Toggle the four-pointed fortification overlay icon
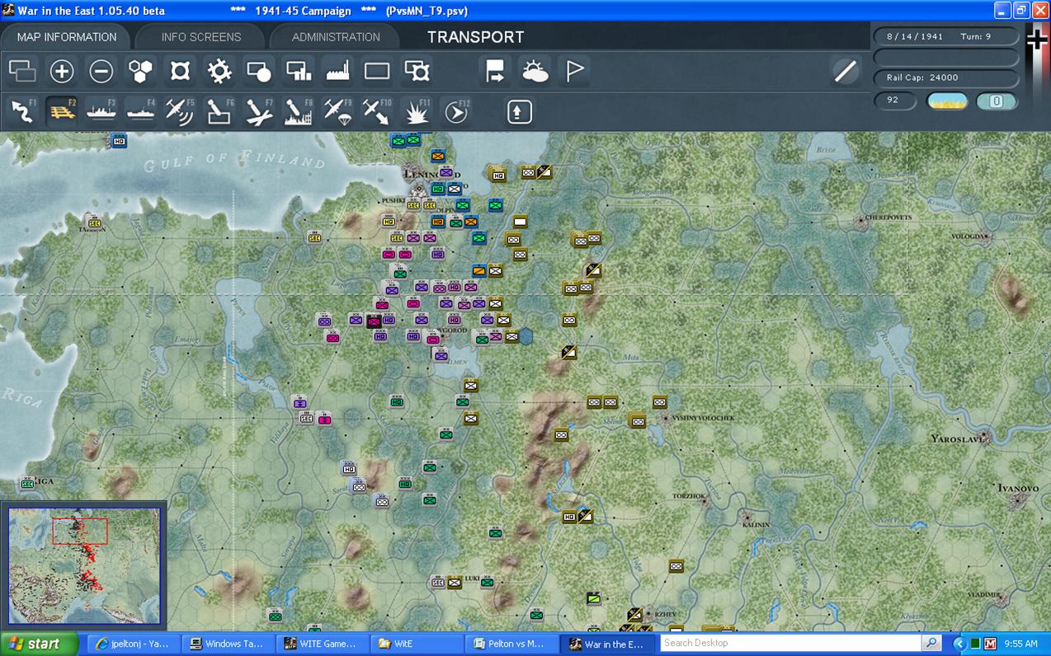 [181, 71]
